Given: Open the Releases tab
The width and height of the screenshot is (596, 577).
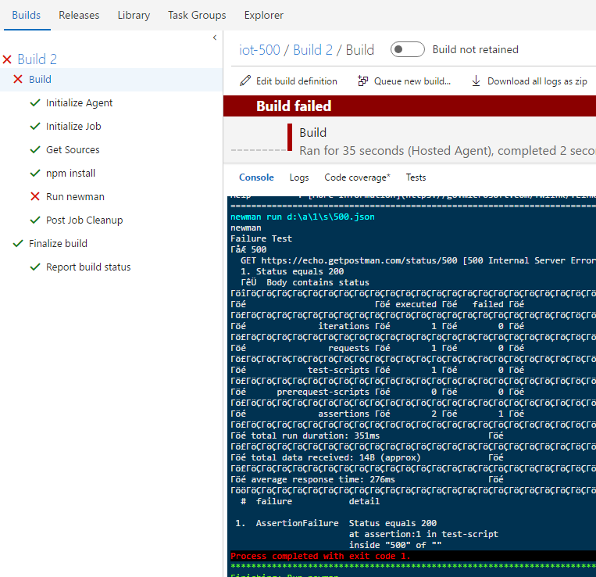Looking at the screenshot, I should (79, 15).
